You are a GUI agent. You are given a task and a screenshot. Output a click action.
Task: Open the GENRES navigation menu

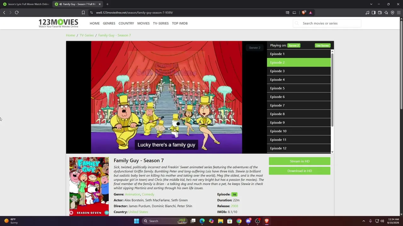click(109, 23)
